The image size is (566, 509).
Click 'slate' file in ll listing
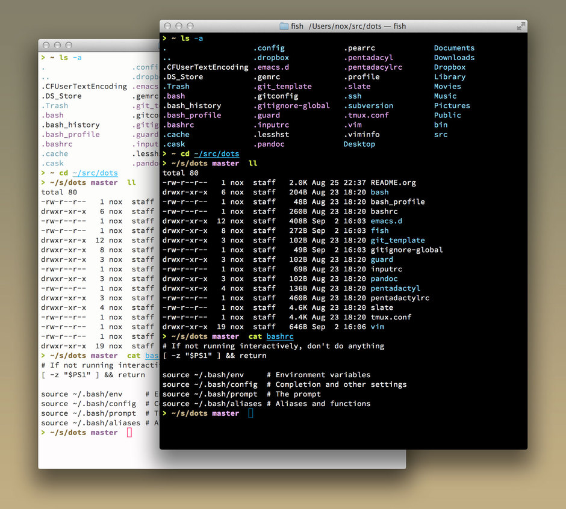pyautogui.click(x=382, y=307)
